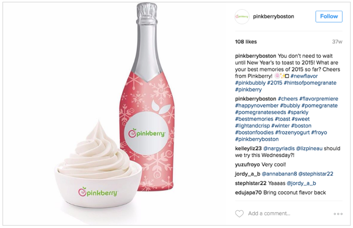This screenshot has width=353, height=228.
Task: Visit the kelleyliz23 commenter profile
Action: [x=248, y=148]
